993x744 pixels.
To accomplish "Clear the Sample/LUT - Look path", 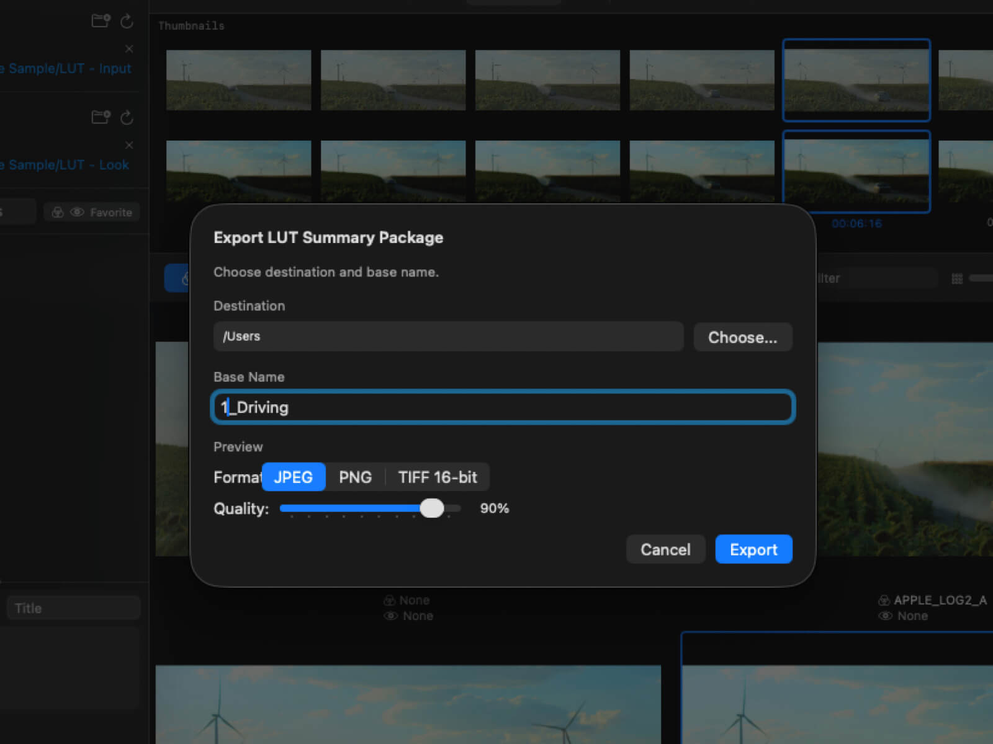I will tap(129, 145).
